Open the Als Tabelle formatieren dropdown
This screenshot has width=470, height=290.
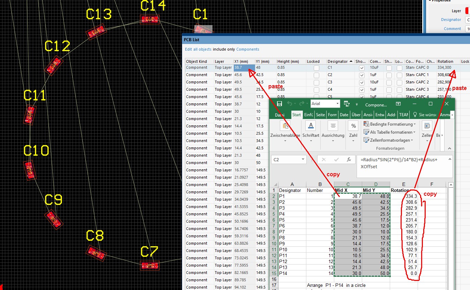(390, 132)
